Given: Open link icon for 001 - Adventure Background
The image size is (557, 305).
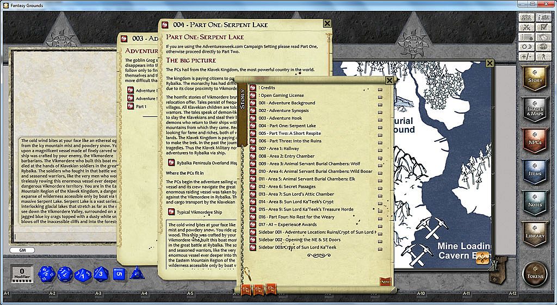Looking at the screenshot, I should coord(253,103).
